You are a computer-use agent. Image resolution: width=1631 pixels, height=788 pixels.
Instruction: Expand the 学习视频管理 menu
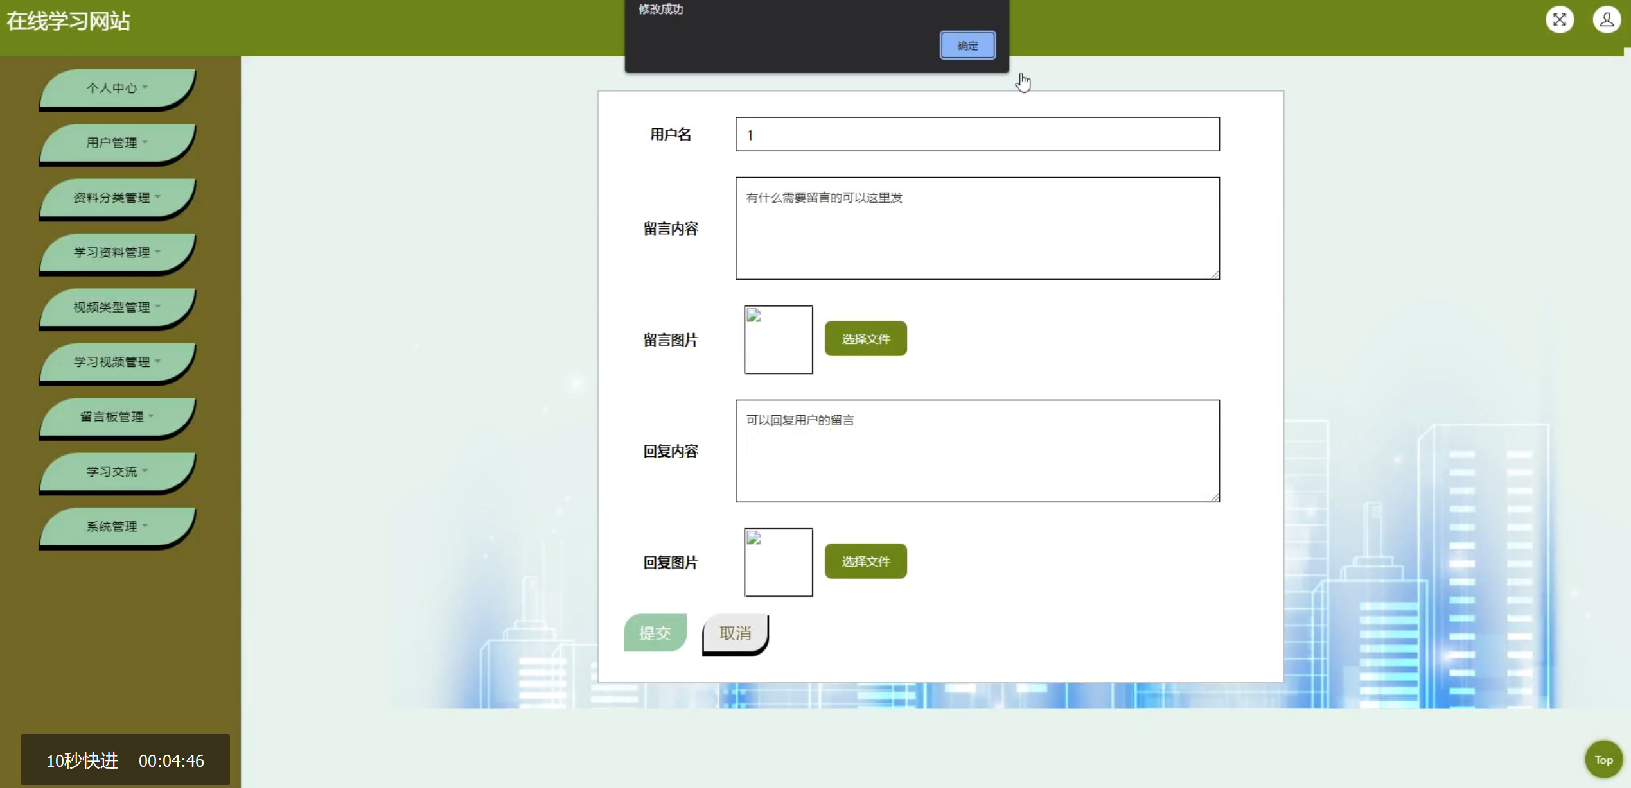(117, 362)
